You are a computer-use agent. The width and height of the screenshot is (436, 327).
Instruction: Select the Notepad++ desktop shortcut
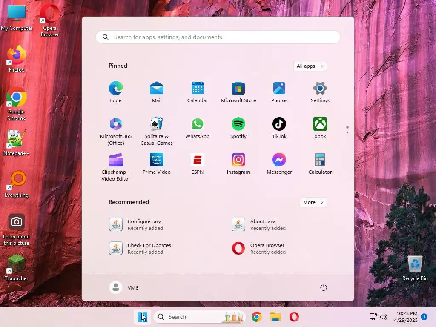point(17,142)
